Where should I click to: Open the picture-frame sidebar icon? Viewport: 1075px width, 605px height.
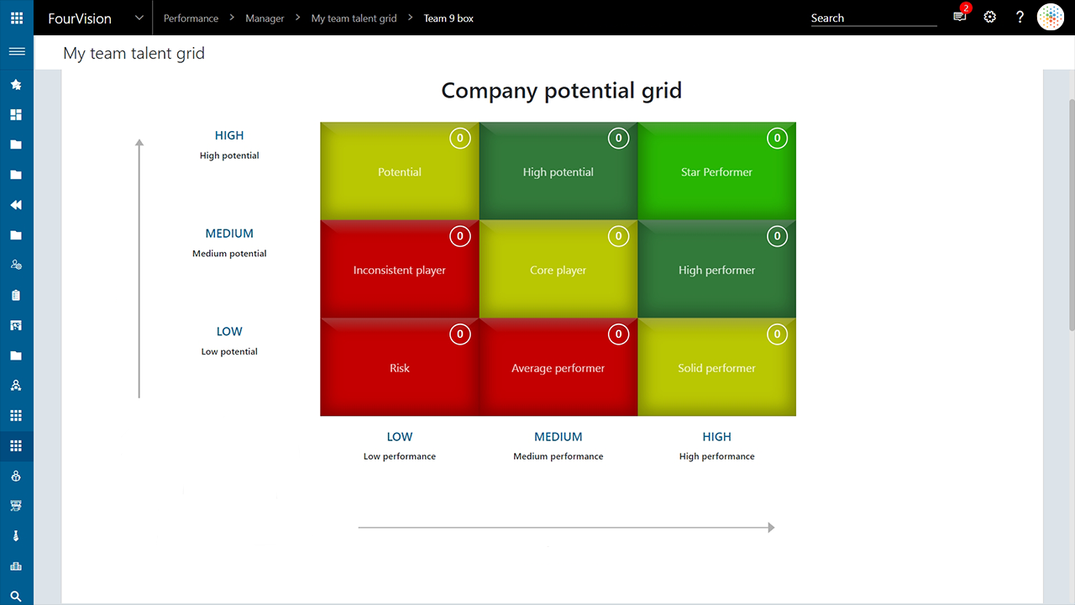(x=16, y=325)
